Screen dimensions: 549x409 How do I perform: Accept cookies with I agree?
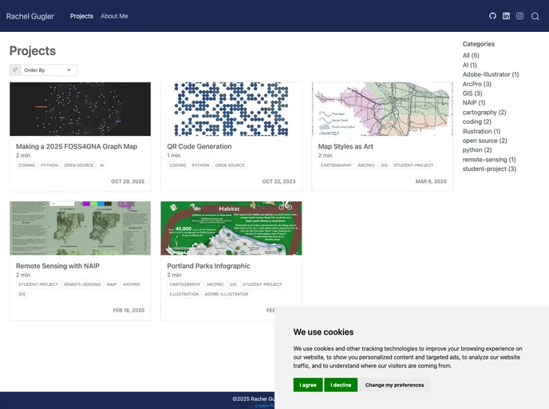click(x=308, y=385)
